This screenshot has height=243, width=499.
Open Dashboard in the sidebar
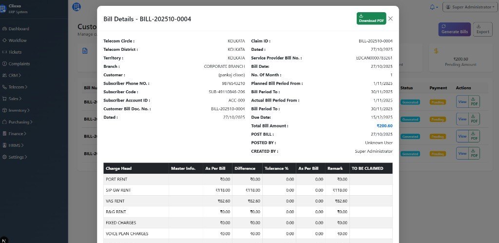[19, 29]
